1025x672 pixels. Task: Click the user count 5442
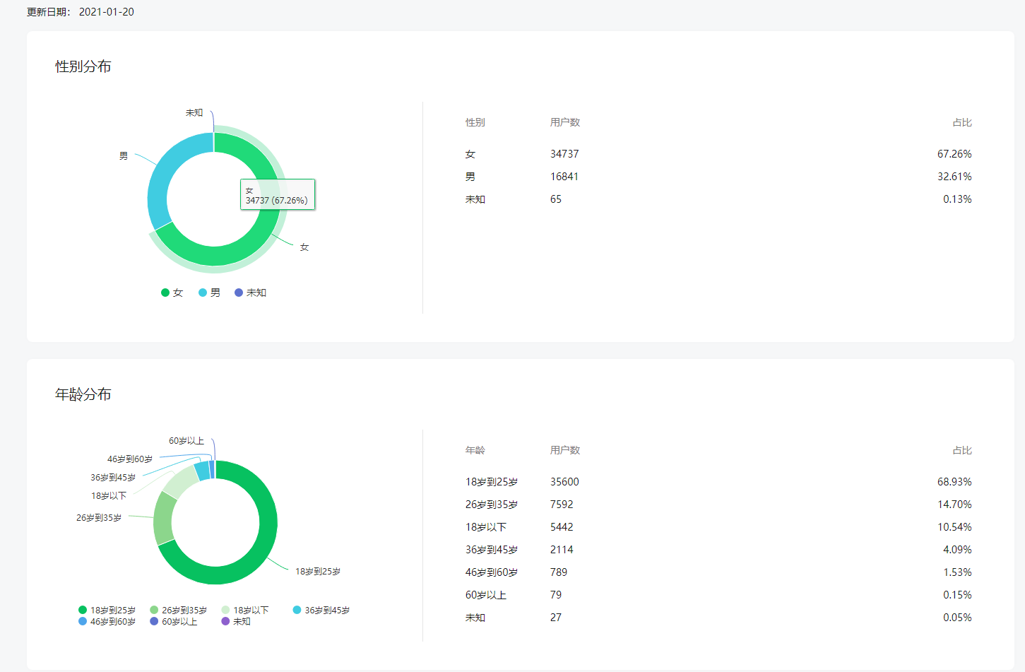(x=562, y=527)
